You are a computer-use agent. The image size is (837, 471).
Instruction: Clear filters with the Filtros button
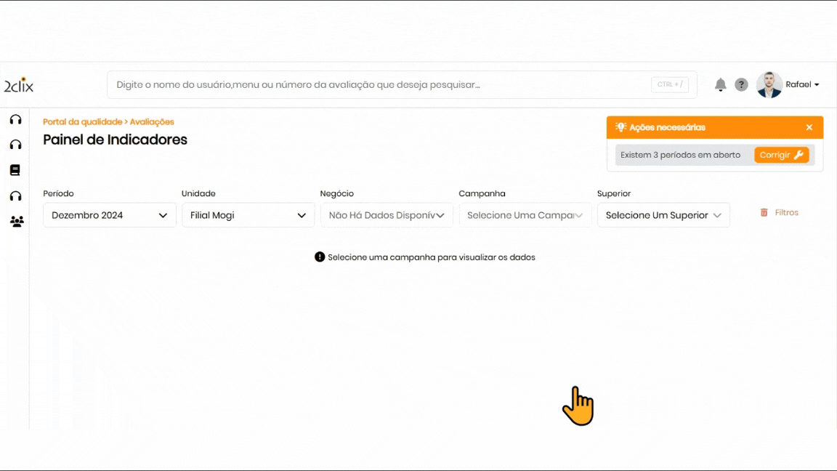(779, 213)
